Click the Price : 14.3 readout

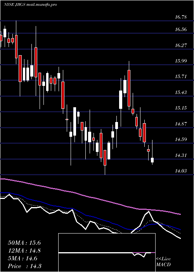[24, 266]
